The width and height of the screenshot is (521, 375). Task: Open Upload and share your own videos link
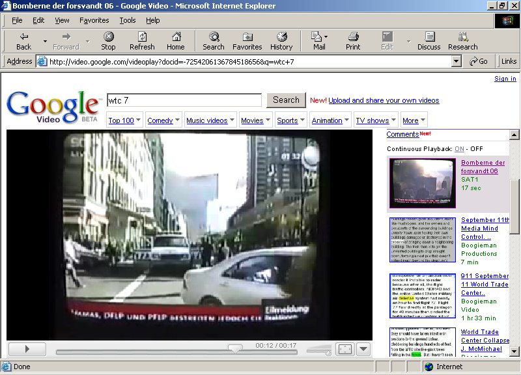384,100
